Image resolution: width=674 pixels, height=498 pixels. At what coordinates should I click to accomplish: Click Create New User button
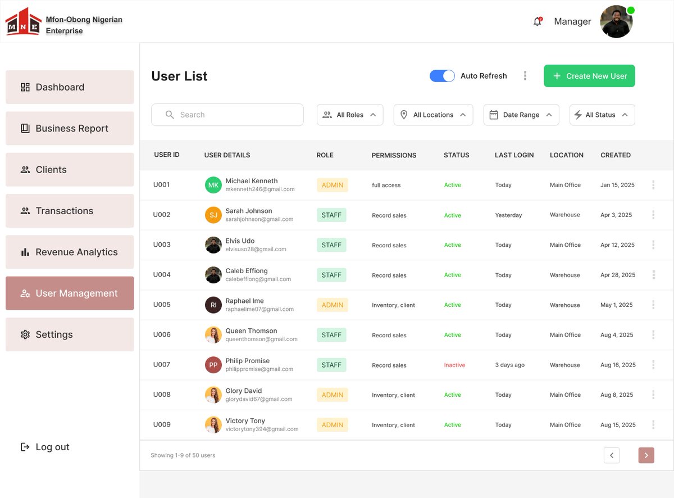[589, 76]
